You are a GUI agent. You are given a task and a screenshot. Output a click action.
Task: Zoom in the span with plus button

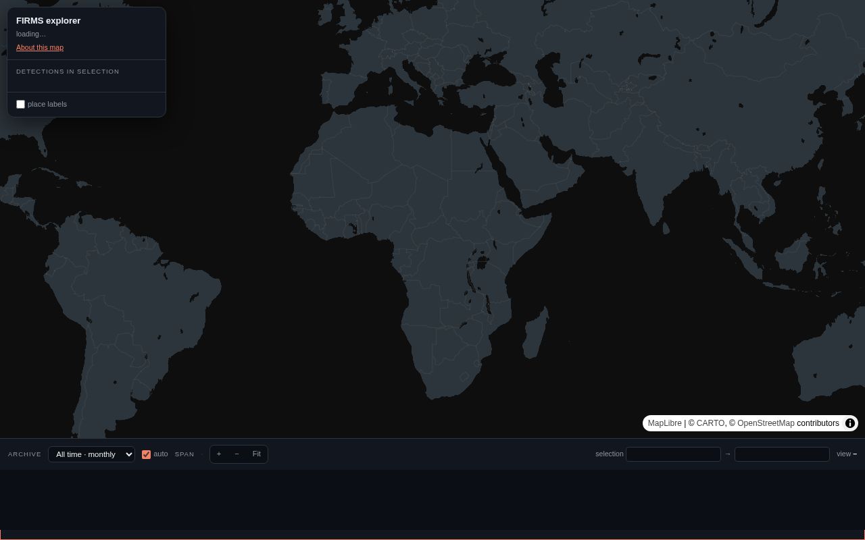219,454
